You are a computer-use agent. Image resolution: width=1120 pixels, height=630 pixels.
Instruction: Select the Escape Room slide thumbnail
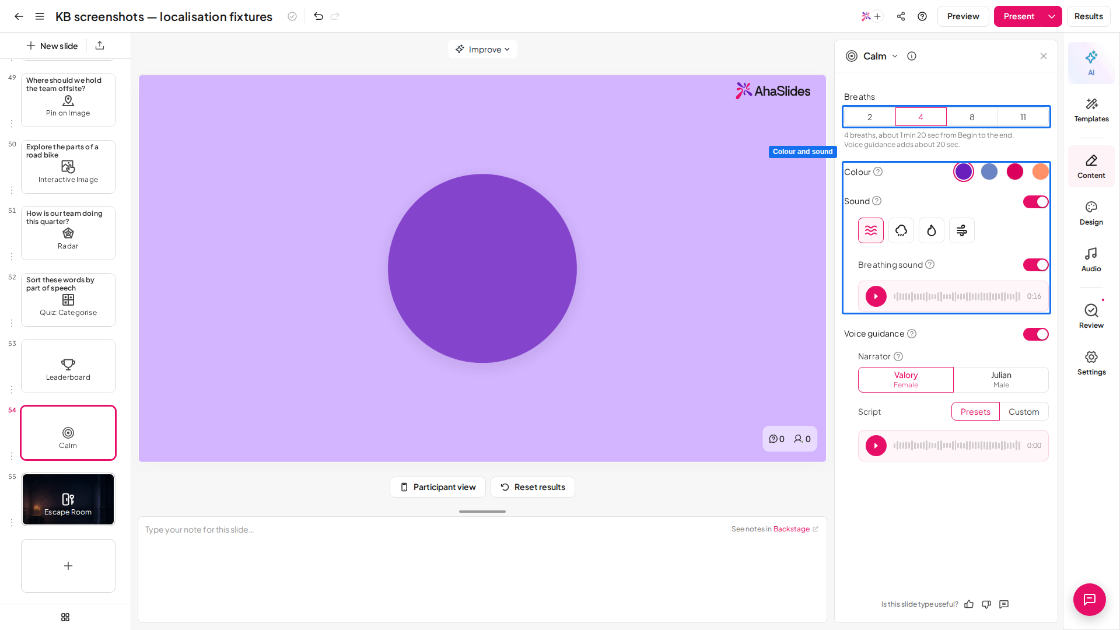68,499
